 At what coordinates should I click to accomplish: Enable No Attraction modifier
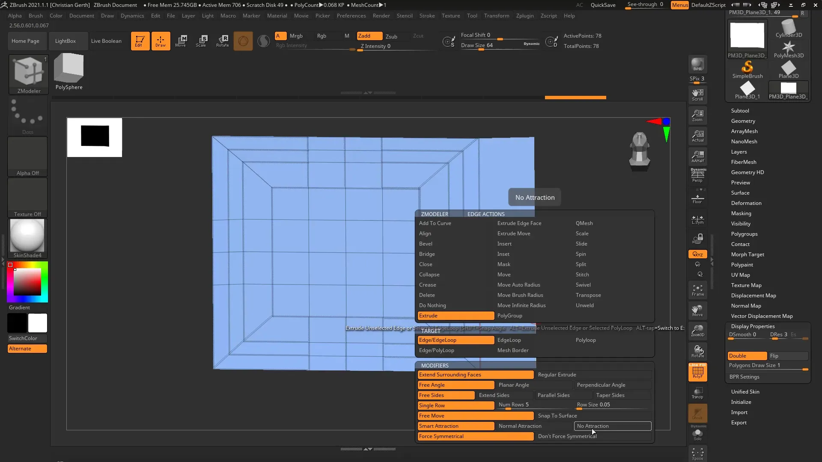pos(612,426)
